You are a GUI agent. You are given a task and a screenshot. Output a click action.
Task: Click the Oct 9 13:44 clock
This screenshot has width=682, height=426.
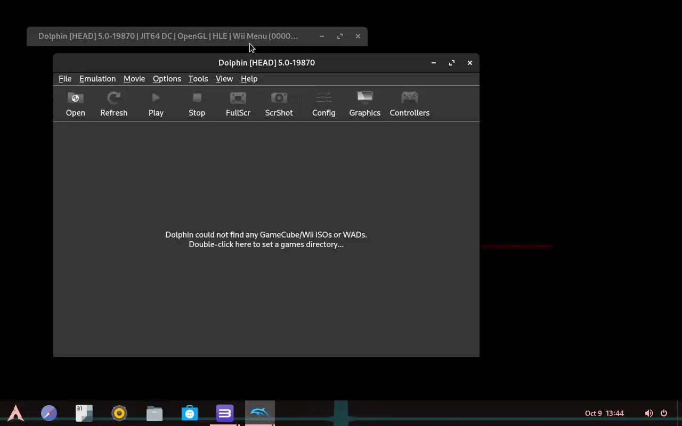[604, 413]
